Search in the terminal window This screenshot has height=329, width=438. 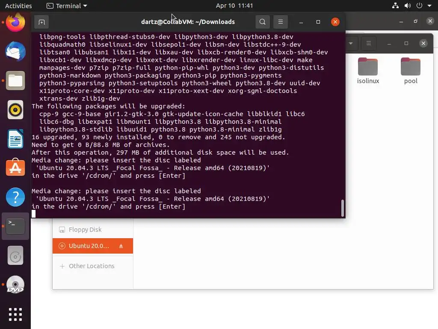pos(262,22)
